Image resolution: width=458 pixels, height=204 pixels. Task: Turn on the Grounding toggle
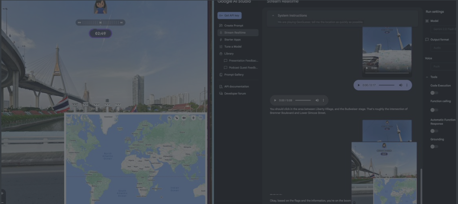tap(434, 146)
